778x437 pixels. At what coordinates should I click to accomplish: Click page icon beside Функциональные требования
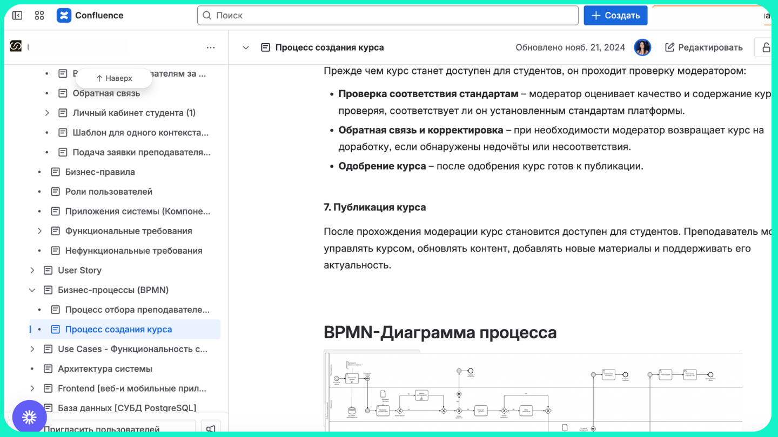pos(55,231)
